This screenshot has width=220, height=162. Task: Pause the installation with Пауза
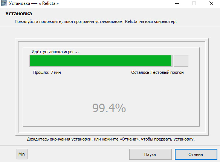(x=150, y=154)
